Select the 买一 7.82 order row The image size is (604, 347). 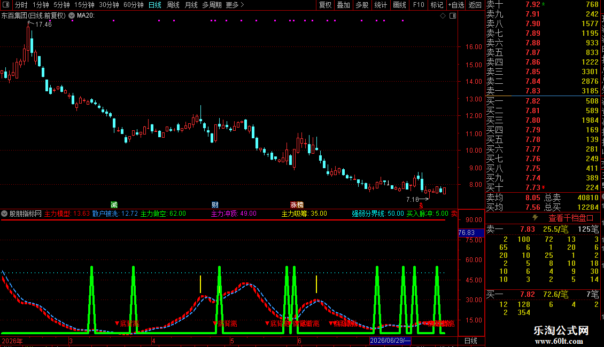pyautogui.click(x=543, y=101)
